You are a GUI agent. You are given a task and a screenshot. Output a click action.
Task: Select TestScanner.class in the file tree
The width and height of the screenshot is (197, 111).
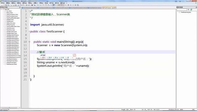coord(12,64)
